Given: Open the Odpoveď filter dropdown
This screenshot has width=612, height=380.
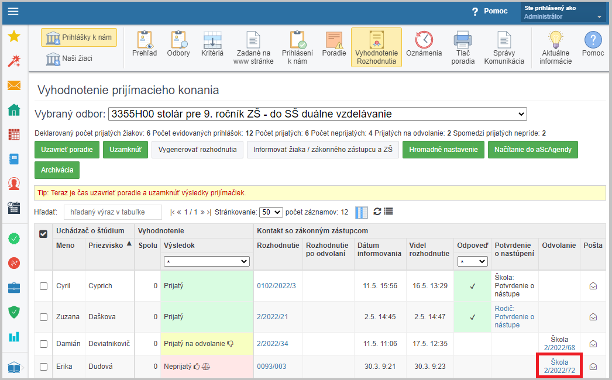Looking at the screenshot, I should [x=472, y=261].
